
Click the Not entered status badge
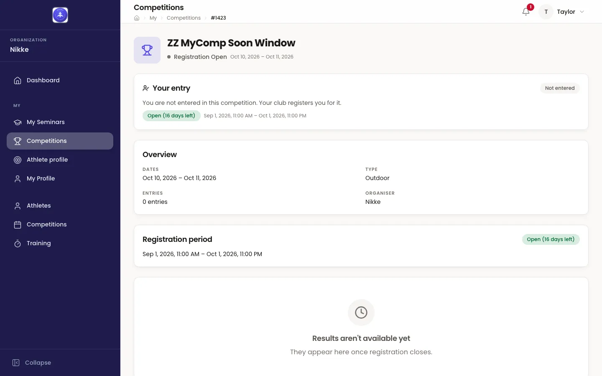coord(560,88)
